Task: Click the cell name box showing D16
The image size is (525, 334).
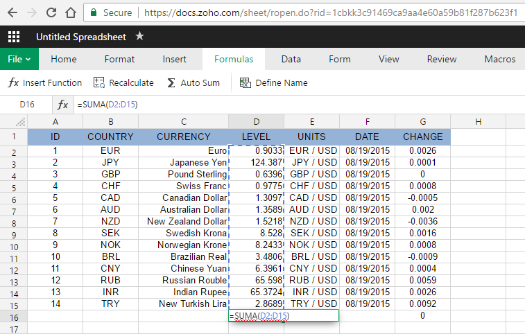Action: coord(27,105)
